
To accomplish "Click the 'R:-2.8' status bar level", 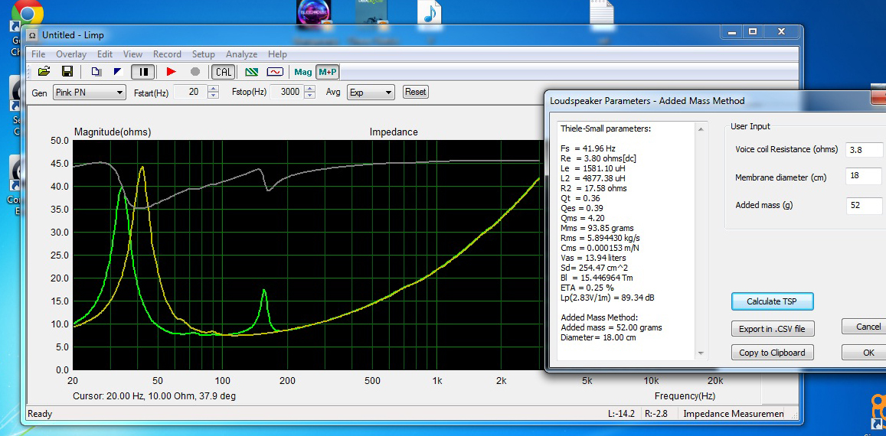I will tap(656, 413).
